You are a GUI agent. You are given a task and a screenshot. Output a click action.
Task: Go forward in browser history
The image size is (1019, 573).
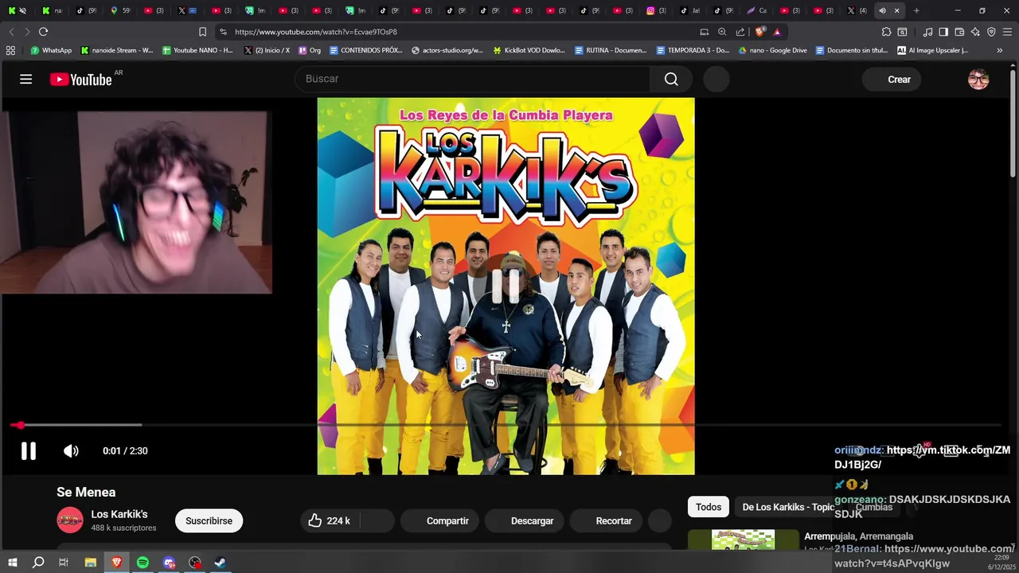click(27, 32)
